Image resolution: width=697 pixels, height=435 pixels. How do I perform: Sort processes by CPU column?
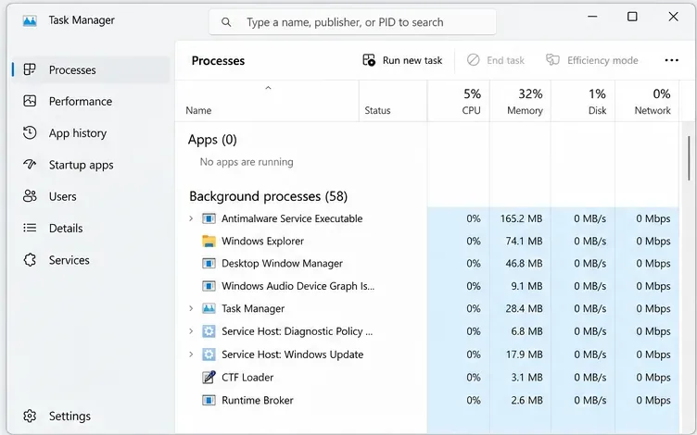click(459, 101)
